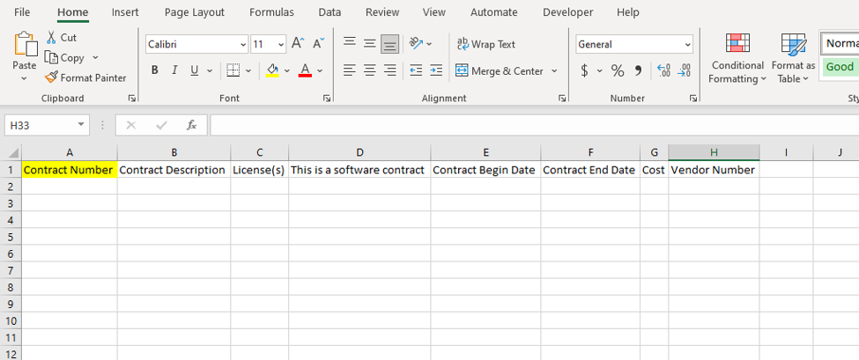Switch to the Data tab
This screenshot has height=360, width=859.
[x=330, y=12]
